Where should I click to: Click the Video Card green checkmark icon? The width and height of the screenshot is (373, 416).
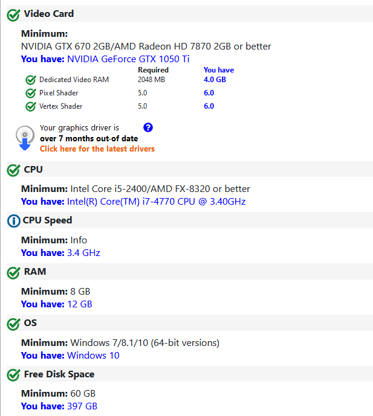pos(13,15)
